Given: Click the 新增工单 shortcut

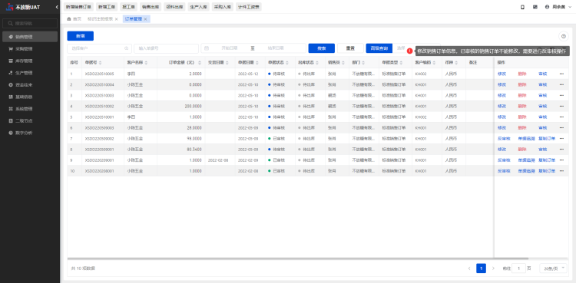Looking at the screenshot, I should point(106,7).
